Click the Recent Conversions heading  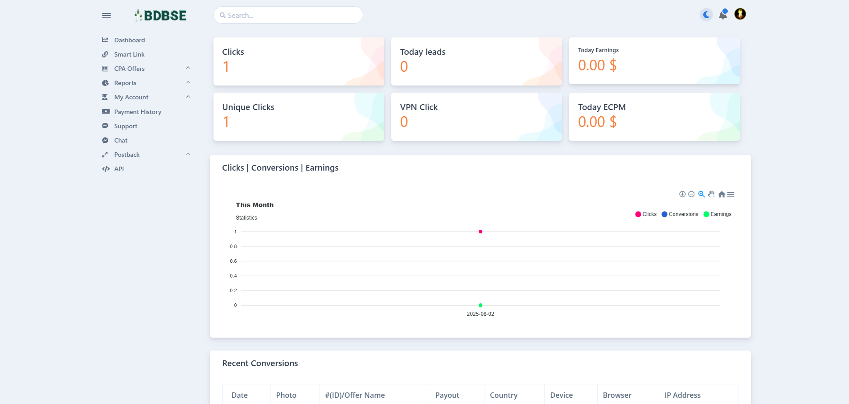260,363
